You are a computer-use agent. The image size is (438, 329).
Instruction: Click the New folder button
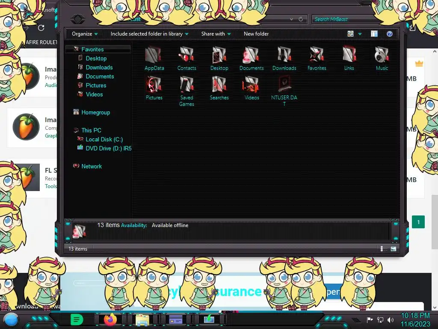pos(256,34)
